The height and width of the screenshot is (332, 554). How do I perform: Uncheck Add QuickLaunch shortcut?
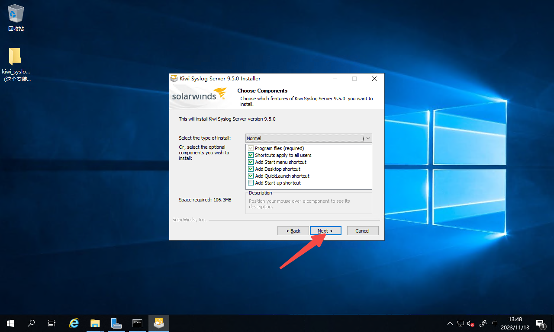pyautogui.click(x=251, y=176)
